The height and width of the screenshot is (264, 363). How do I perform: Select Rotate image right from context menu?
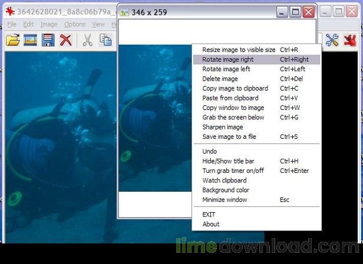click(228, 59)
